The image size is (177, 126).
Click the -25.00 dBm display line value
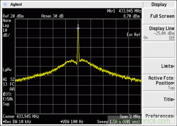(164, 33)
